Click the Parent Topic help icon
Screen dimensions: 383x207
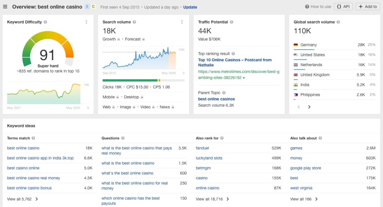224,93
